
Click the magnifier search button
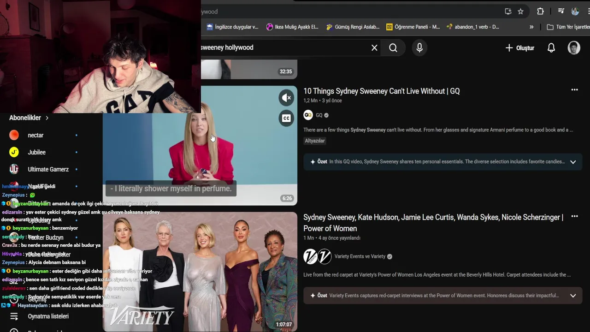click(393, 47)
